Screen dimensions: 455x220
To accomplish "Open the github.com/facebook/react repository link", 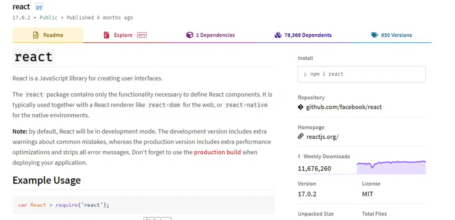I will (x=344, y=107).
